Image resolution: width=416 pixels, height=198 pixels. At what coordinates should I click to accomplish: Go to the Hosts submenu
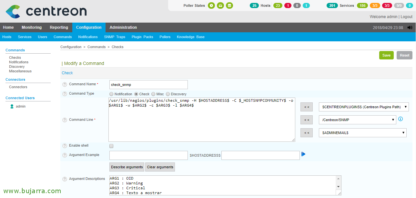tap(7, 37)
